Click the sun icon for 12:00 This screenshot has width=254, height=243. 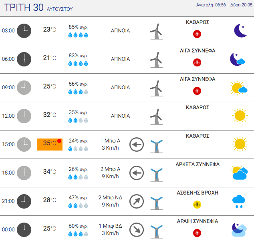tap(240, 116)
